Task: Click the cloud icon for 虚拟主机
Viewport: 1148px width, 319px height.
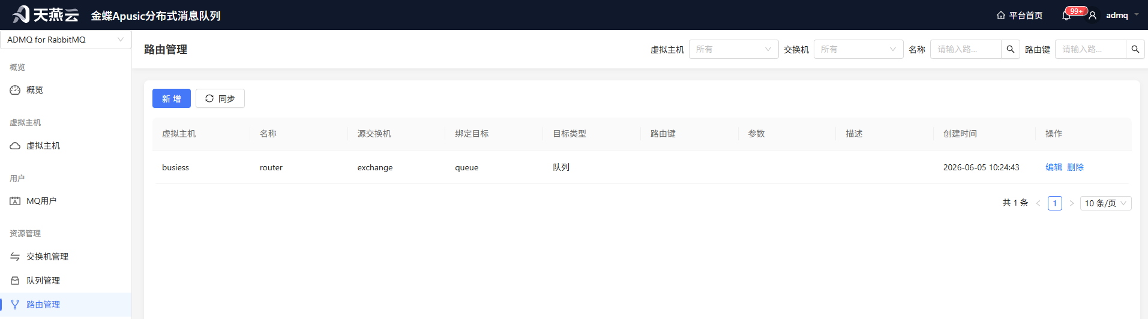Action: (x=15, y=146)
